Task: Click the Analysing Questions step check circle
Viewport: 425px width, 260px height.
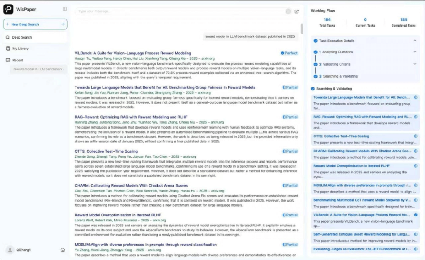Action: [x=315, y=52]
